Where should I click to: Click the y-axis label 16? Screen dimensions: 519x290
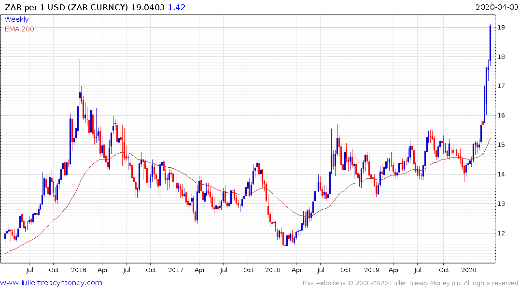501,116
